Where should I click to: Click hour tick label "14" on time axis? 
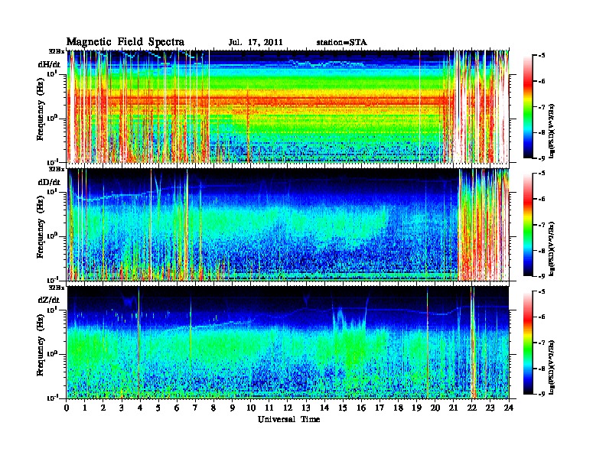pyautogui.click(x=324, y=408)
